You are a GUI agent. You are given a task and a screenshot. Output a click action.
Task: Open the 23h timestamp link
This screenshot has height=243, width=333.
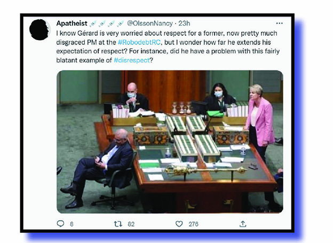tap(184, 23)
